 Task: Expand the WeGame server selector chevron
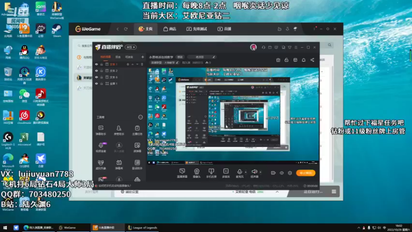277,192
